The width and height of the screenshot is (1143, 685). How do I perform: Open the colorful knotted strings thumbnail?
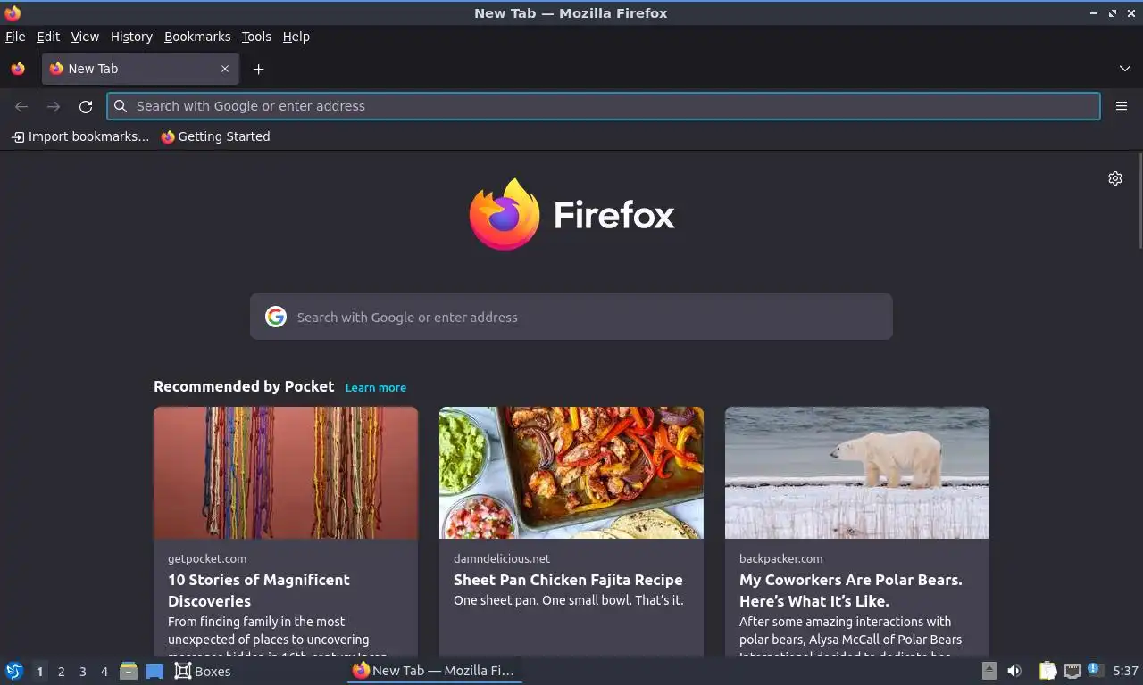tap(286, 473)
